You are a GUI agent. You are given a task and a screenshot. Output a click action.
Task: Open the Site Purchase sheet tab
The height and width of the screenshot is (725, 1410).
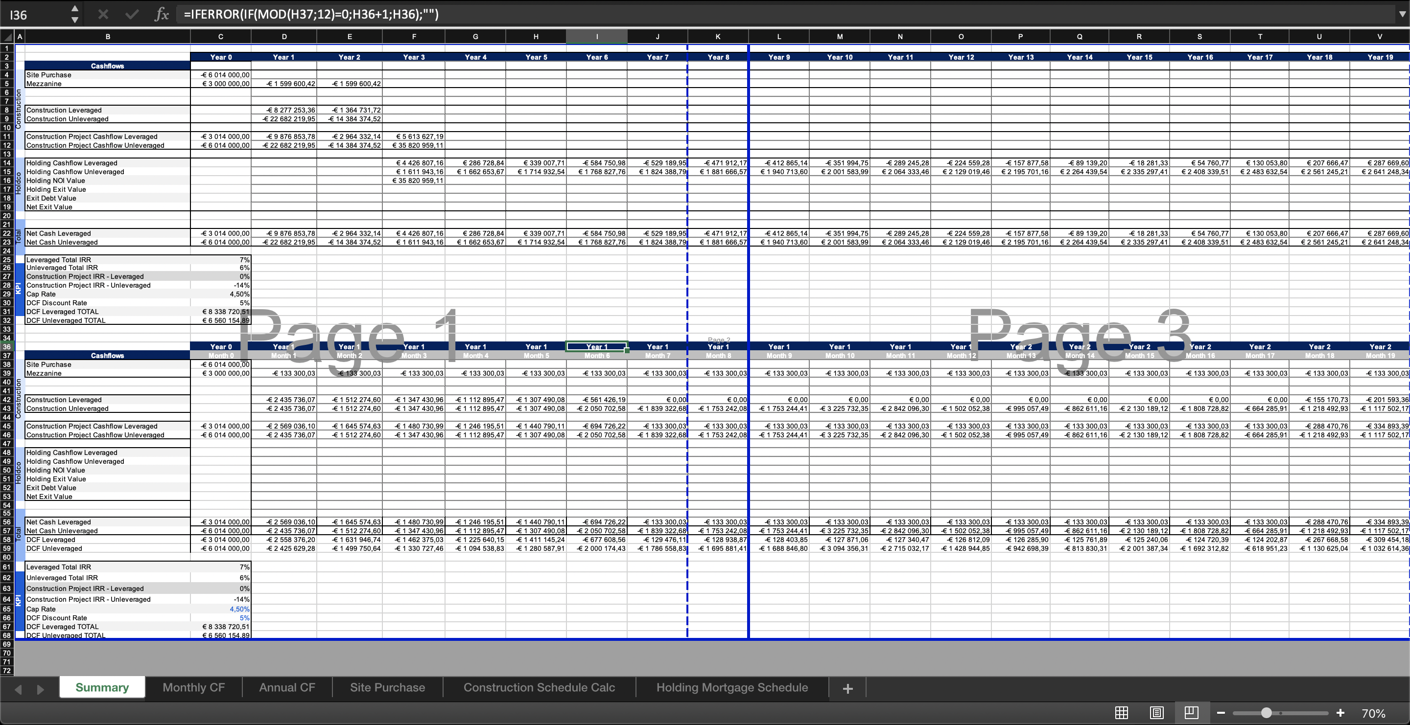388,687
